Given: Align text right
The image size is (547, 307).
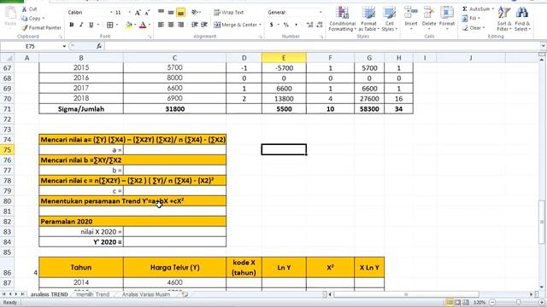Looking at the screenshot, I should (x=180, y=25).
